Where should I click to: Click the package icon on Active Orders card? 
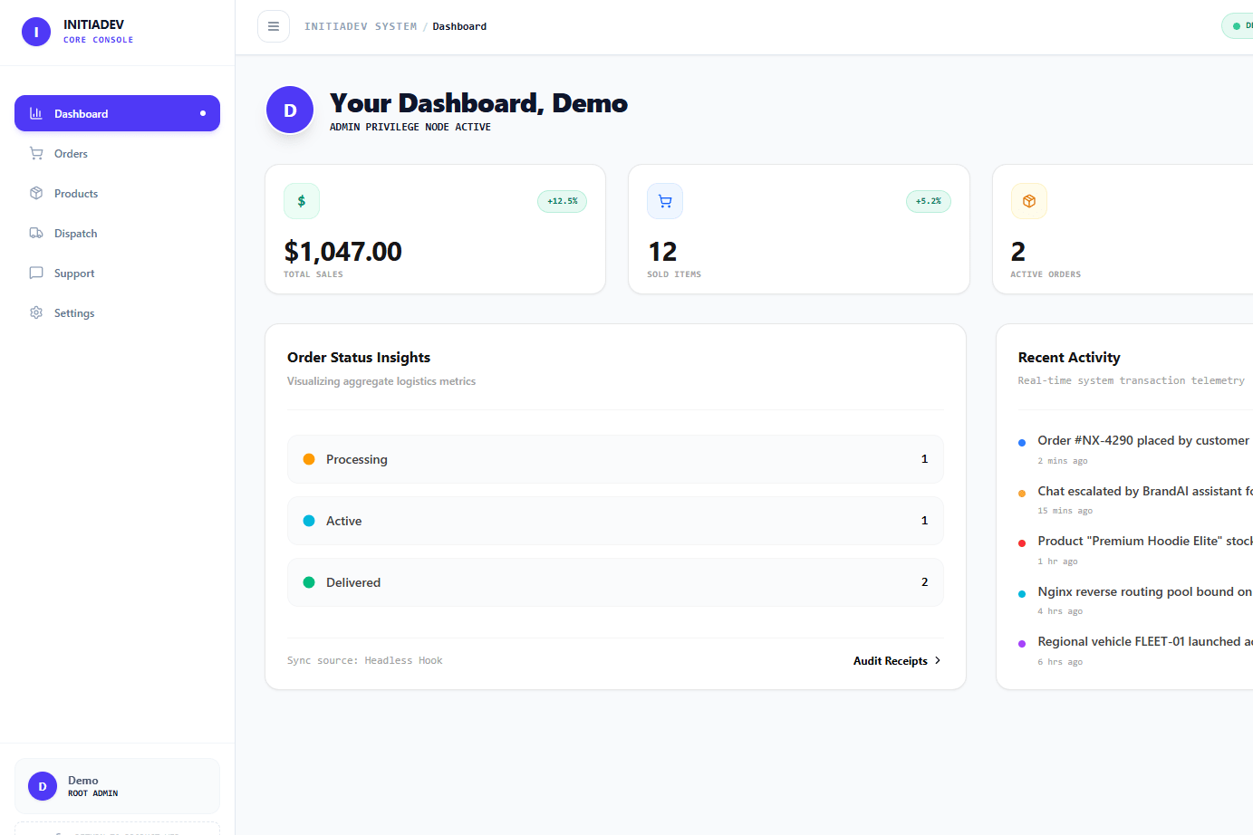click(1029, 201)
